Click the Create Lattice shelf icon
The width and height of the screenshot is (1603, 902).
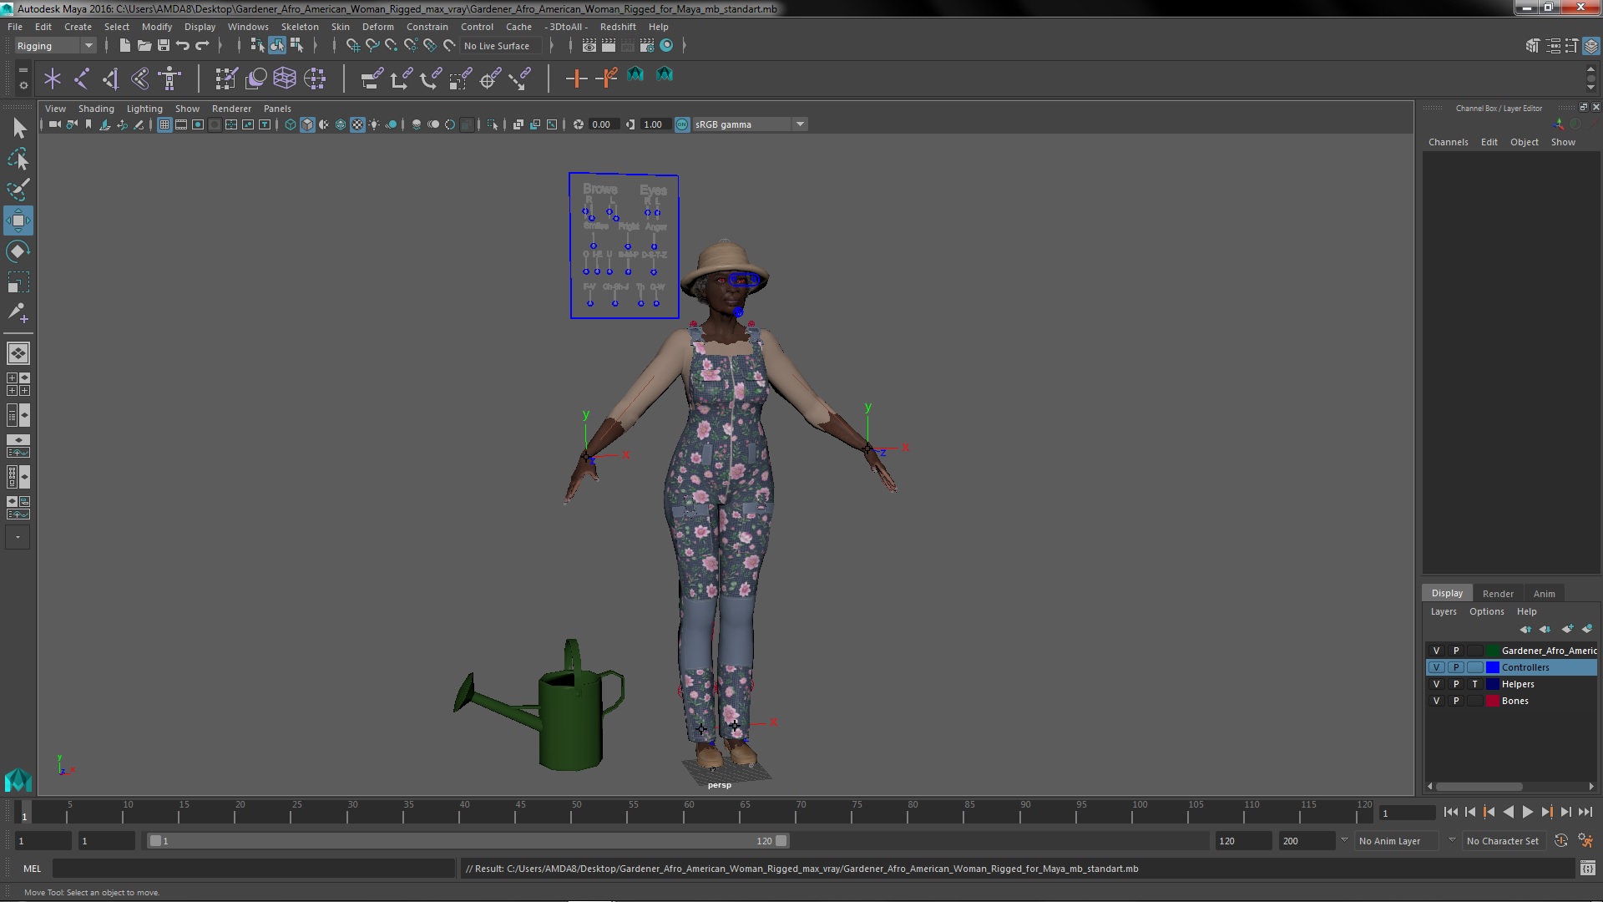point(285,79)
